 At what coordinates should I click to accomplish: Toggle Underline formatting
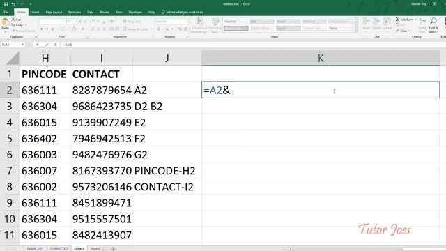click(53, 29)
